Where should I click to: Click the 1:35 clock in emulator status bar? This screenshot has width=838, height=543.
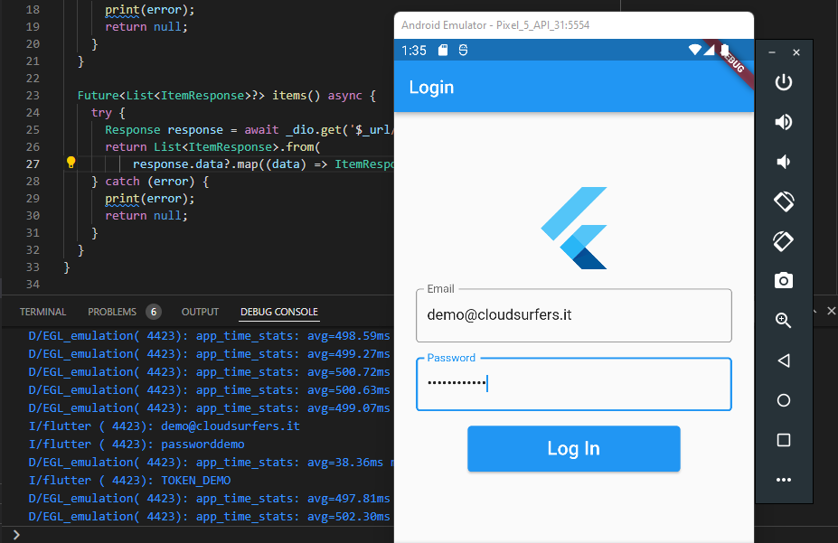click(x=414, y=51)
